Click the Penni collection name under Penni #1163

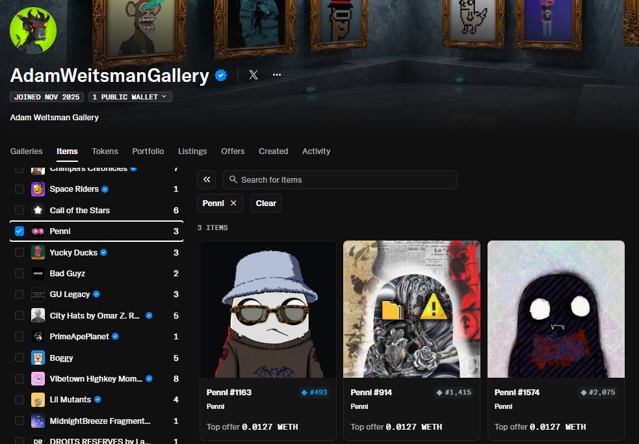216,406
